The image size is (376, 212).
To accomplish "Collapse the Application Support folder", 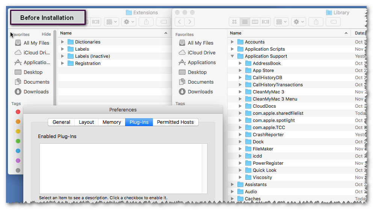I will 233,56.
